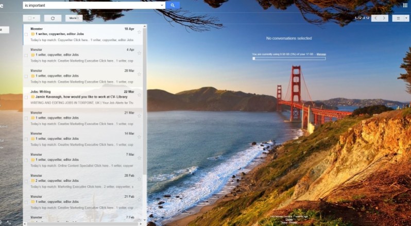Refresh the mail list
This screenshot has width=411, height=226.
53,18
